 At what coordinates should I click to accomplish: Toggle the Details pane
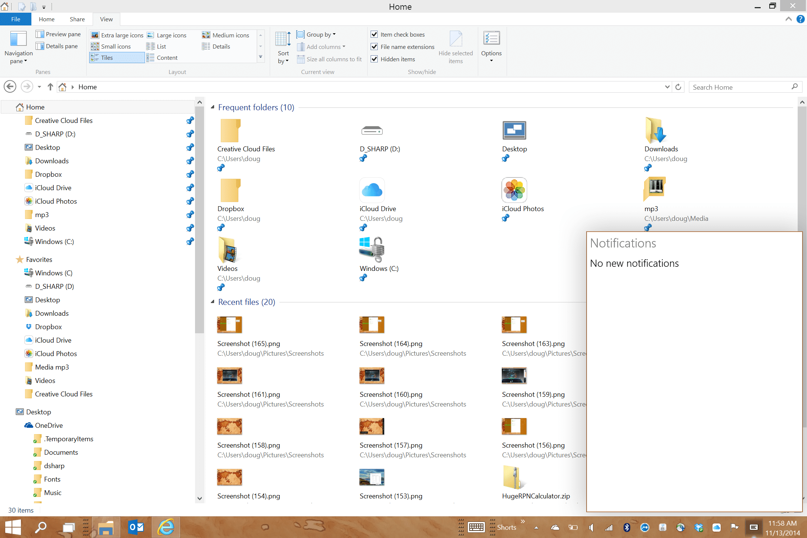57,46
